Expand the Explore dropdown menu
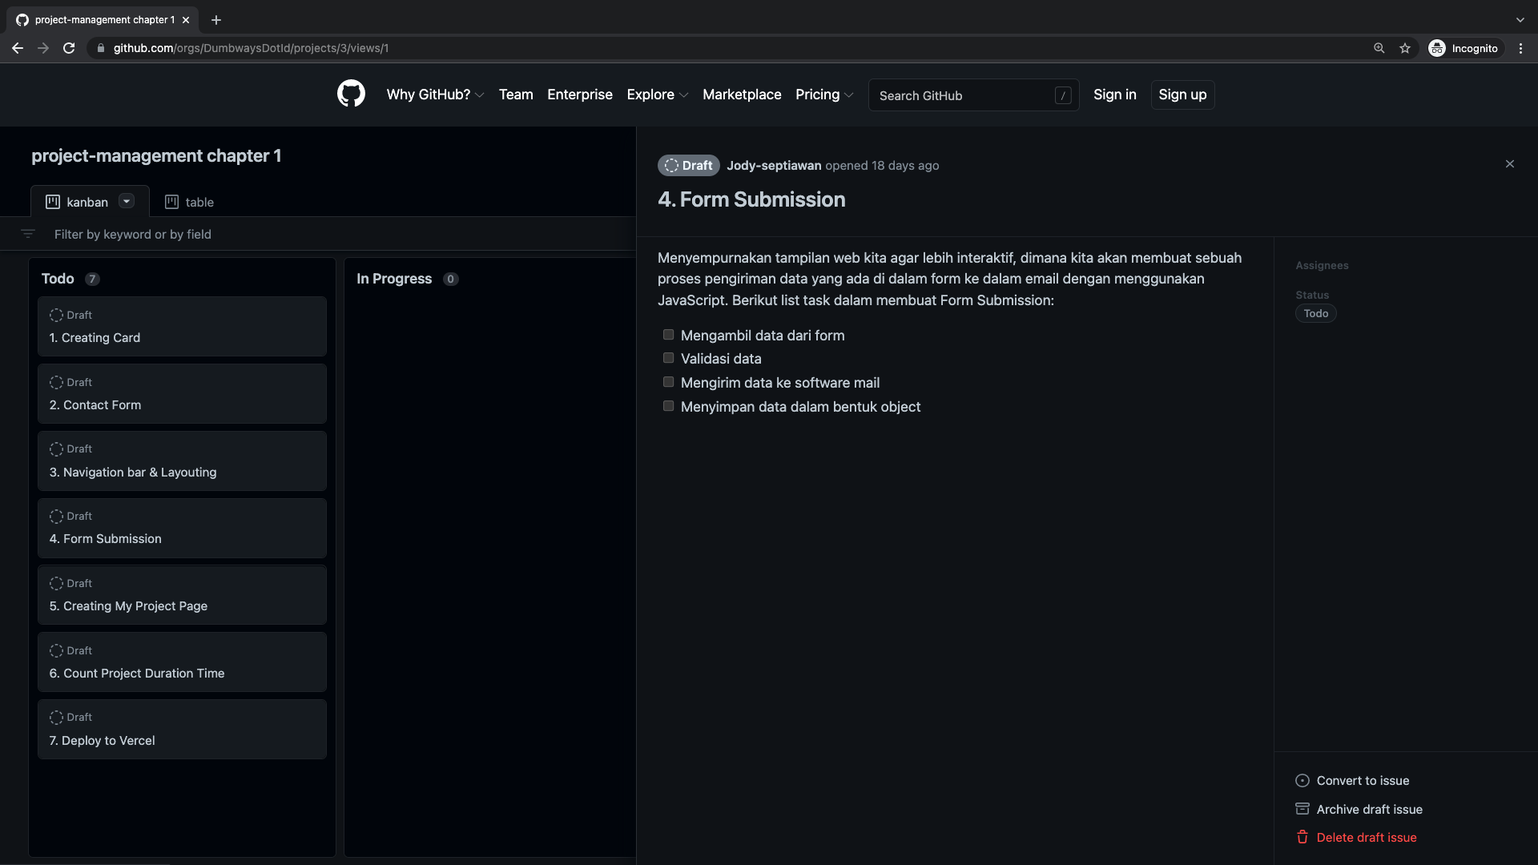 click(657, 95)
